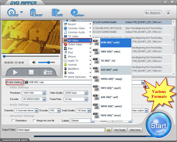Click the Clear toolbar icon
Image resolution: width=177 pixels, height=142 pixels.
[36, 13]
